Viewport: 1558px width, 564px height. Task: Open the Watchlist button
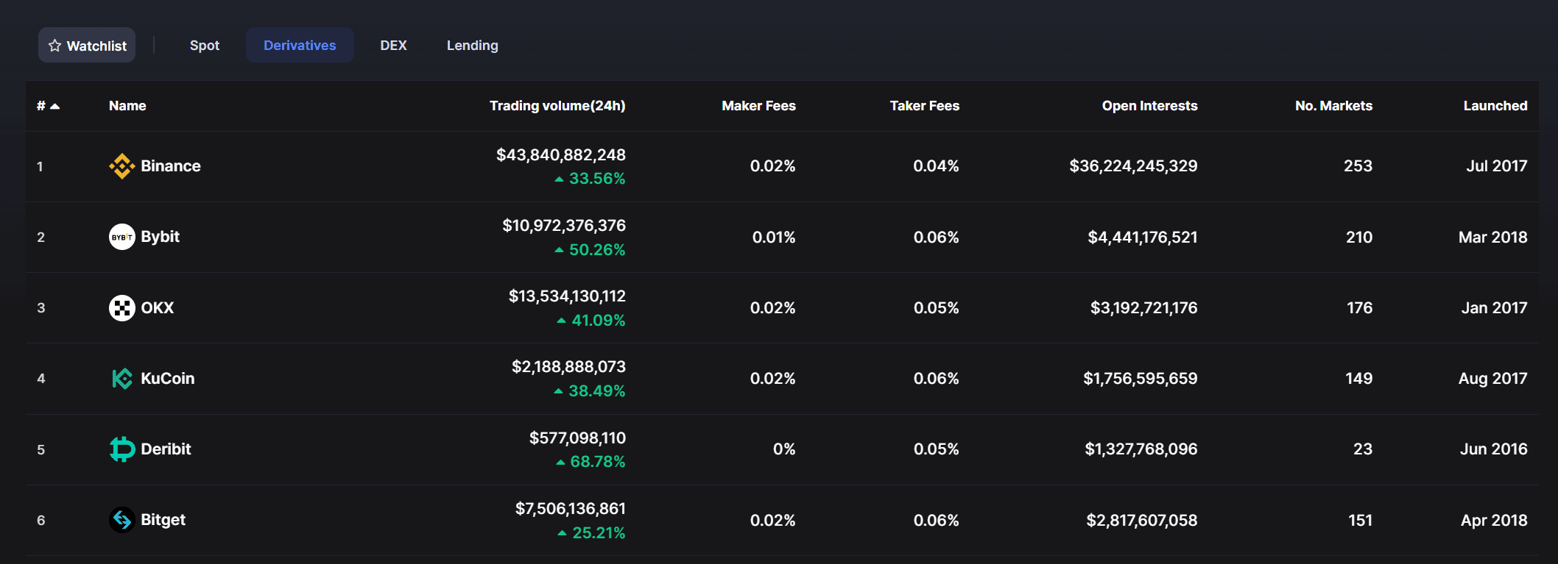click(87, 45)
